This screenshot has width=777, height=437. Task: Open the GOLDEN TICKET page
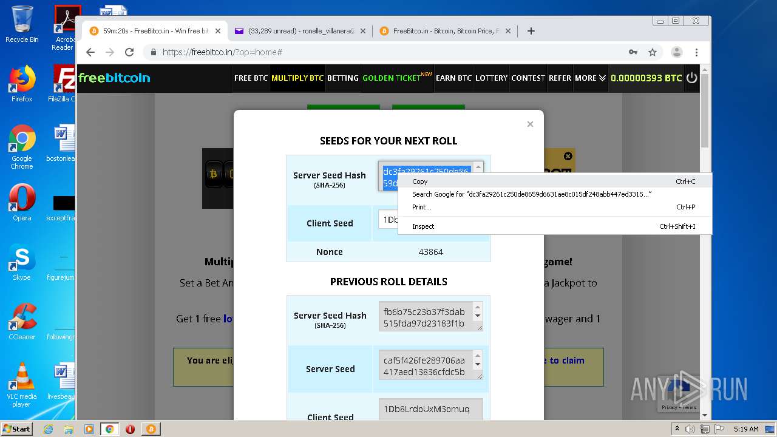pyautogui.click(x=397, y=78)
